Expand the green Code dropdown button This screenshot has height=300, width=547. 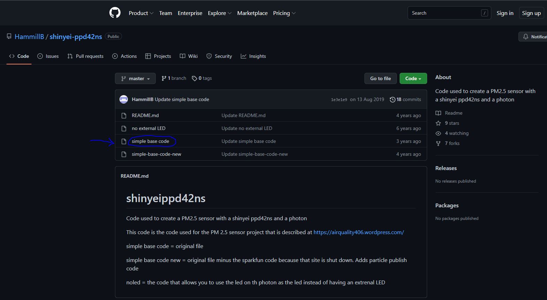pyautogui.click(x=413, y=78)
